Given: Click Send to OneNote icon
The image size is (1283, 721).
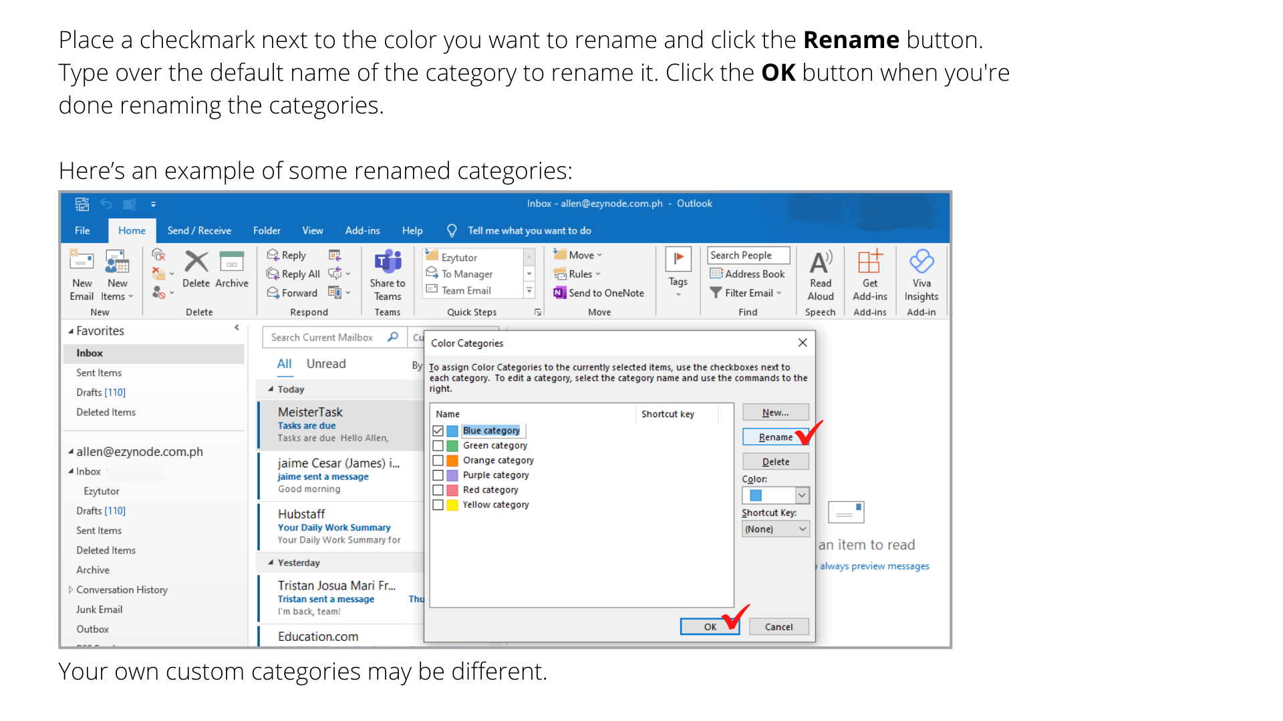Looking at the screenshot, I should click(559, 293).
